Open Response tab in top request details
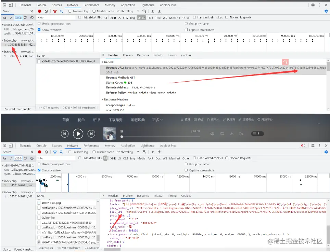The image size is (330, 252). click(143, 55)
